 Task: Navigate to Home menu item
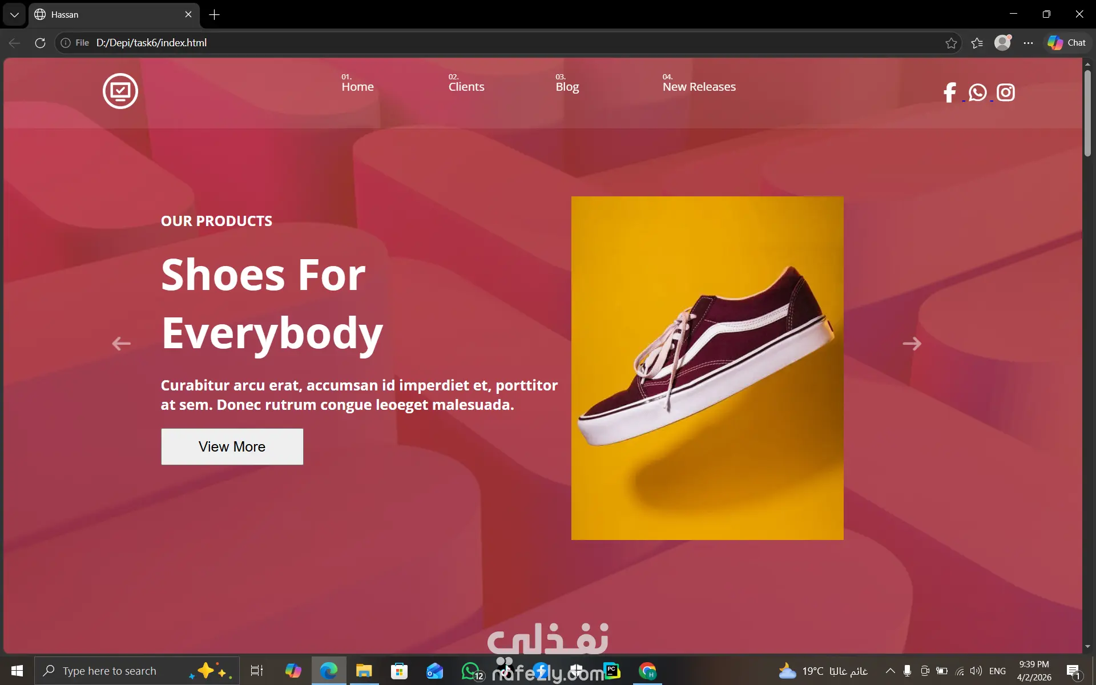click(x=357, y=87)
